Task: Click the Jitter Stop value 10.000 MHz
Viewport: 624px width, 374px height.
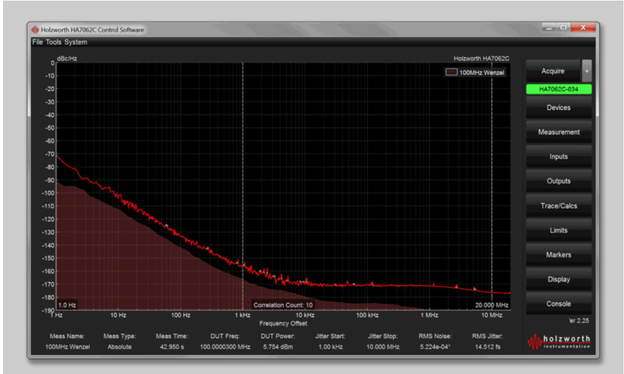Action: coord(383,347)
